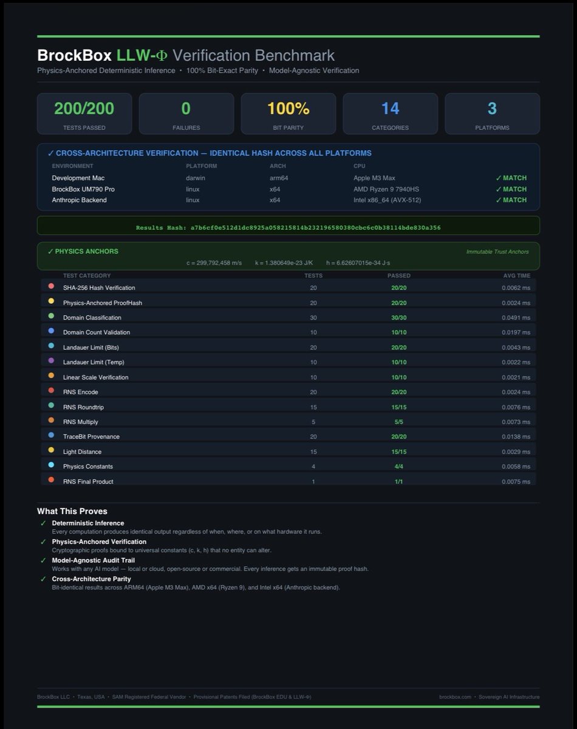
Task: Click the 4/4 passed value for Physics Constants
Action: [x=399, y=467]
